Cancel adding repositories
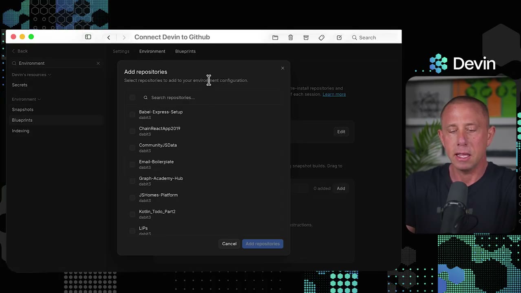Image resolution: width=521 pixels, height=293 pixels. coord(229,244)
